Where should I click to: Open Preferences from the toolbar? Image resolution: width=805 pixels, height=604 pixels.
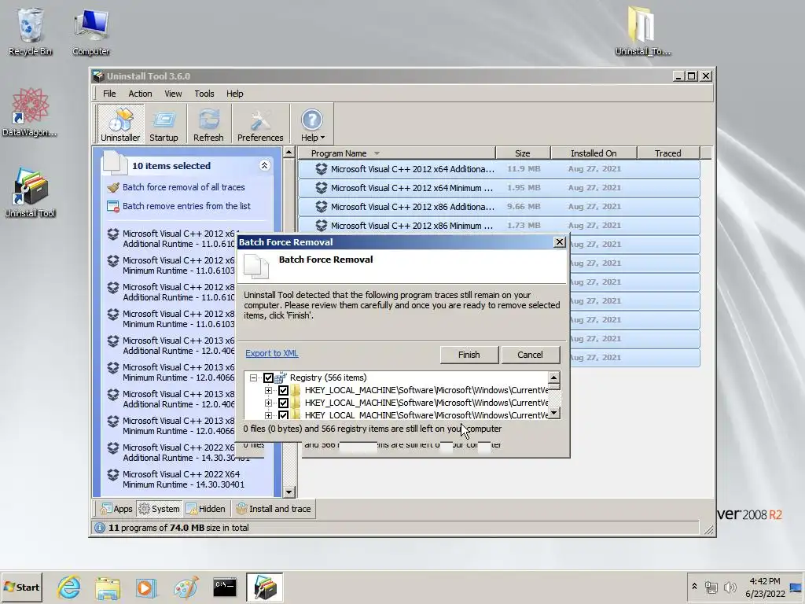259,123
